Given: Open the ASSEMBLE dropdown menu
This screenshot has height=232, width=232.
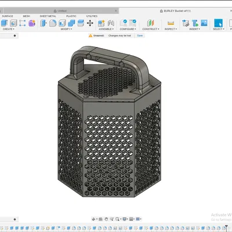Looking at the screenshot, I should coord(106,29).
